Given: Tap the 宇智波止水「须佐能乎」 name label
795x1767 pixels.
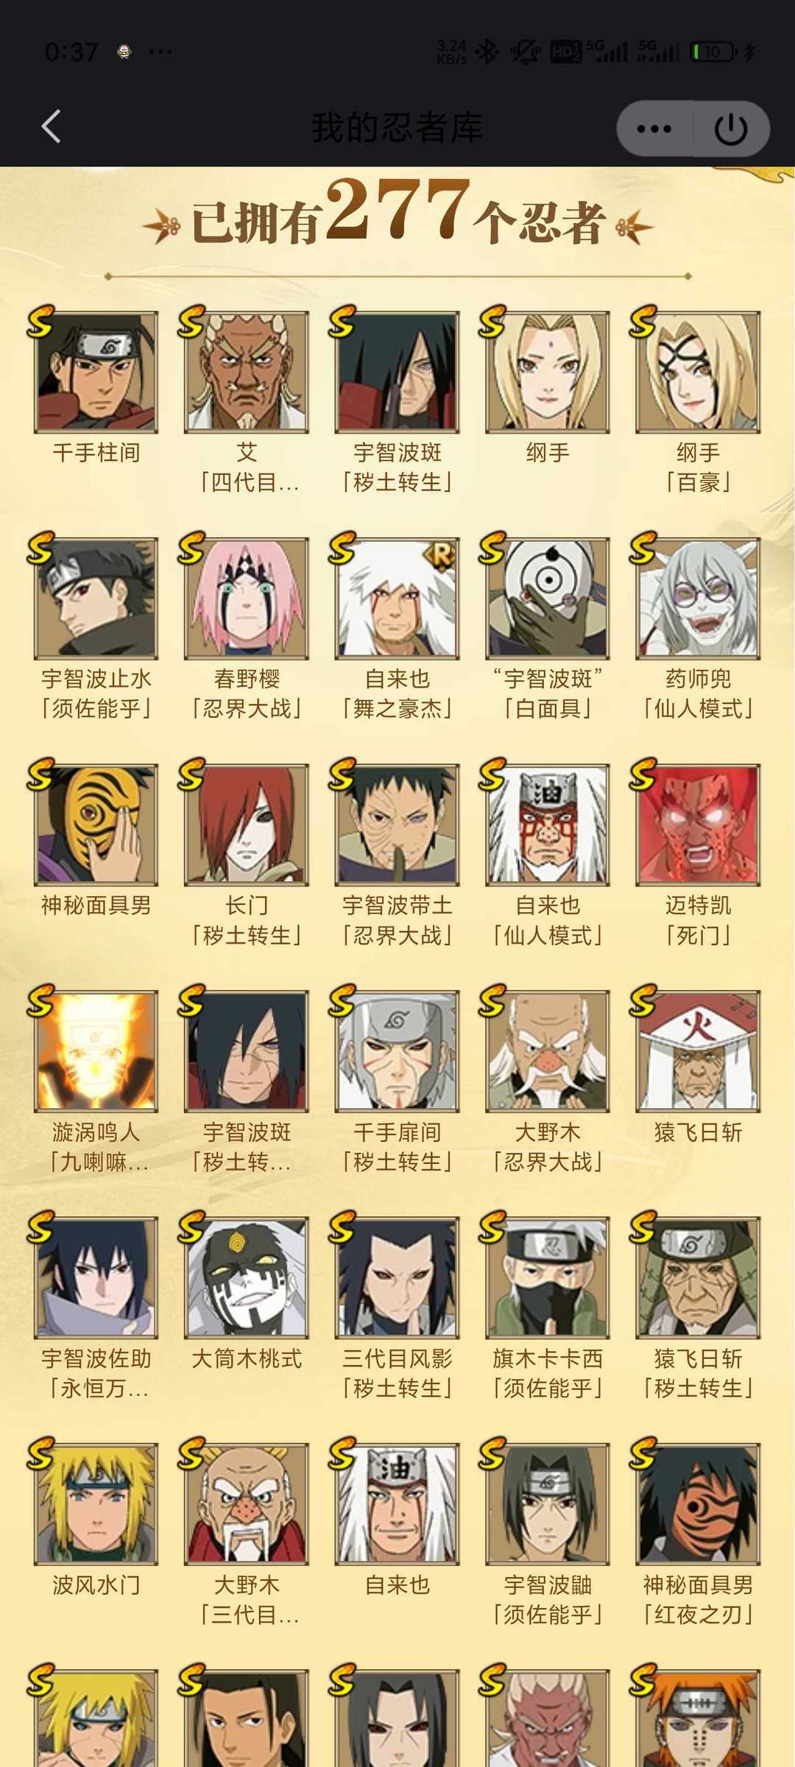Looking at the screenshot, I should coord(96,694).
